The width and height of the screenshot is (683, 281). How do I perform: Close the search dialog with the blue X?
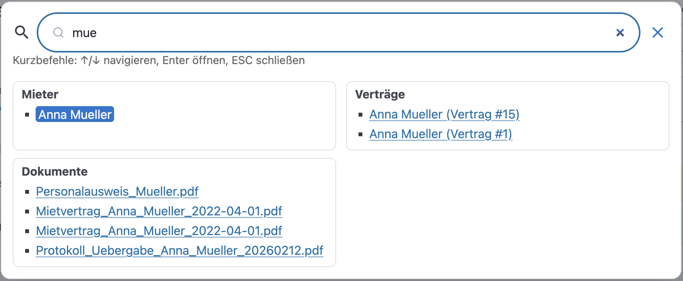point(657,32)
